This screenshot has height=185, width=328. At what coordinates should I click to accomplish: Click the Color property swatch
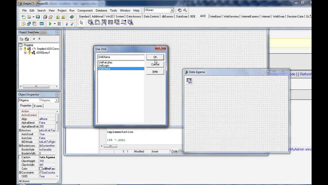tap(41, 169)
